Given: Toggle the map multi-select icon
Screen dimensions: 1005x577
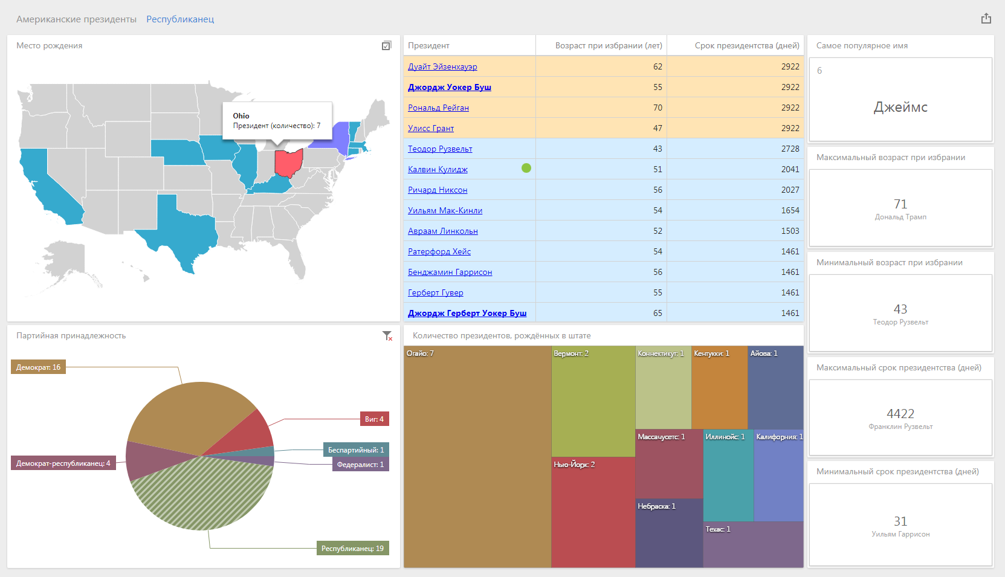Looking at the screenshot, I should click(387, 45).
